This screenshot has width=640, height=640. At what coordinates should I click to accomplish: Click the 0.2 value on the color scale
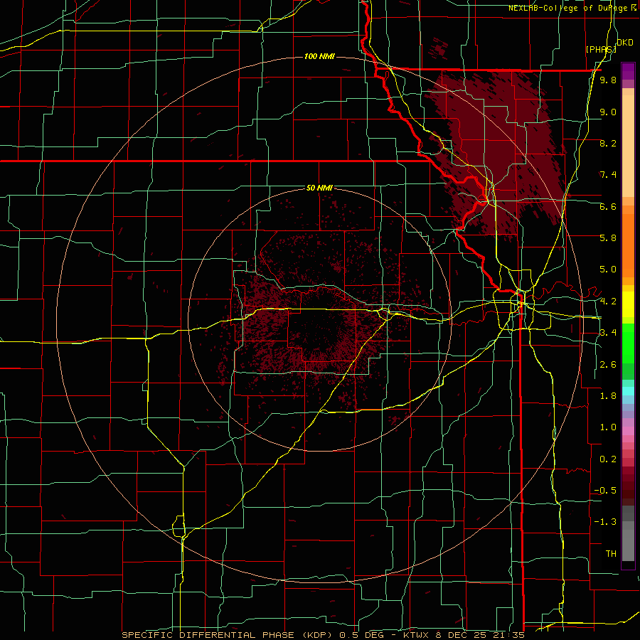click(x=608, y=459)
